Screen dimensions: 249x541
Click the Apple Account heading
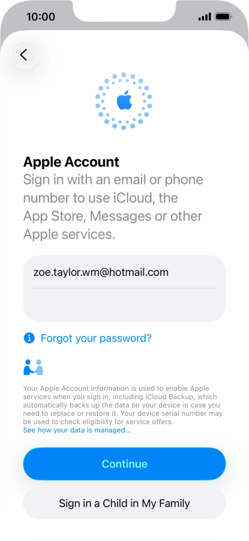[71, 162]
